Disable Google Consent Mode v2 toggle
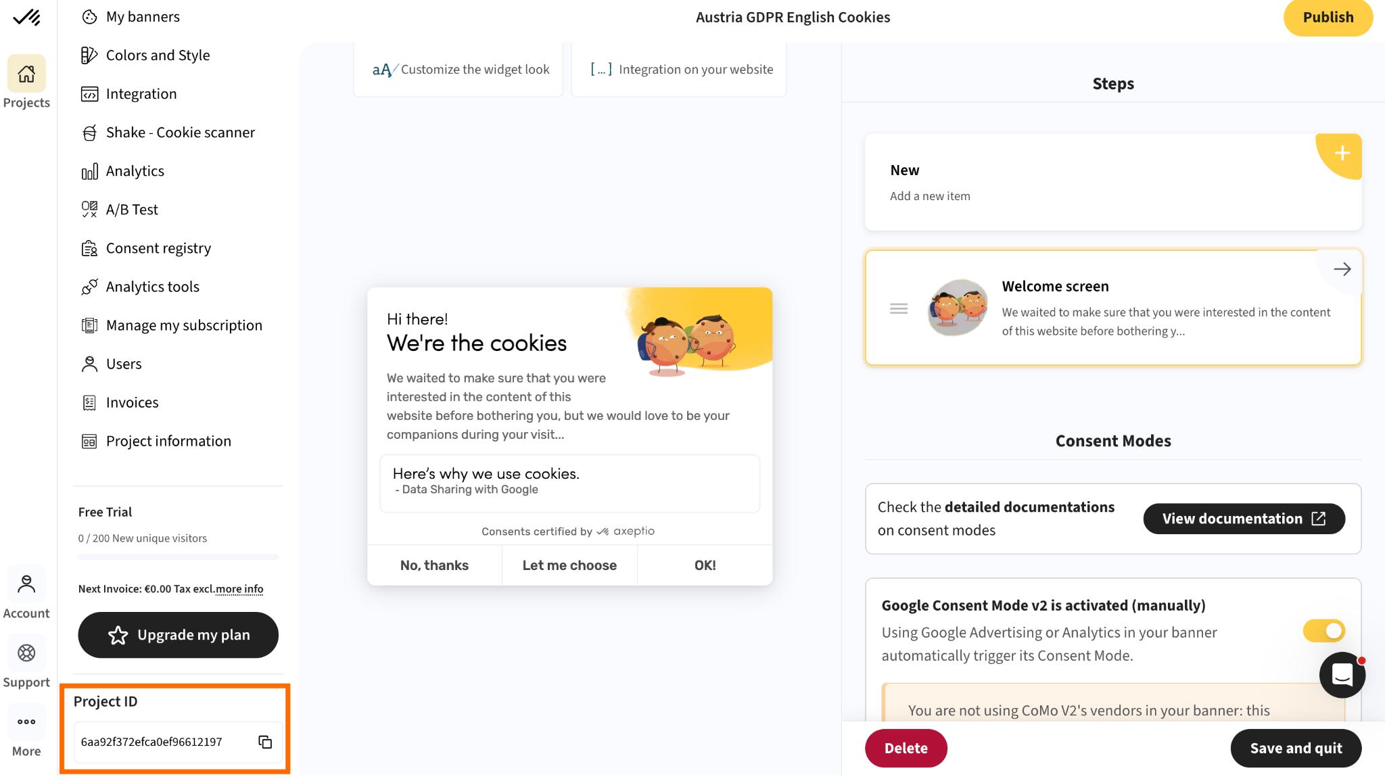 point(1323,631)
